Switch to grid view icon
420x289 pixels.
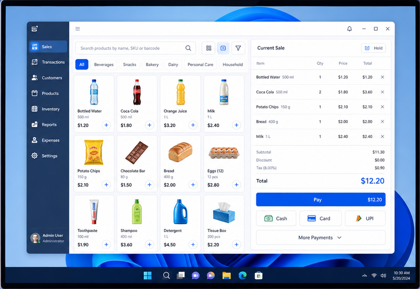209,48
